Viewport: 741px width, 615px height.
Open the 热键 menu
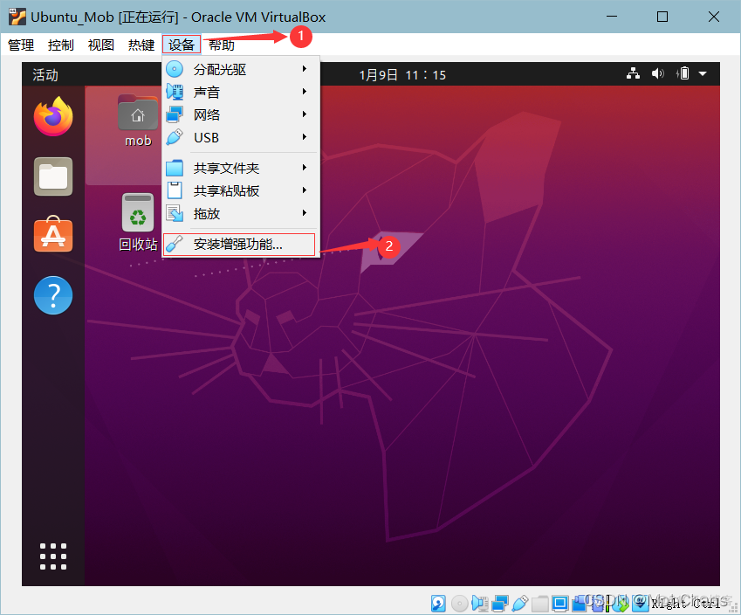[141, 45]
